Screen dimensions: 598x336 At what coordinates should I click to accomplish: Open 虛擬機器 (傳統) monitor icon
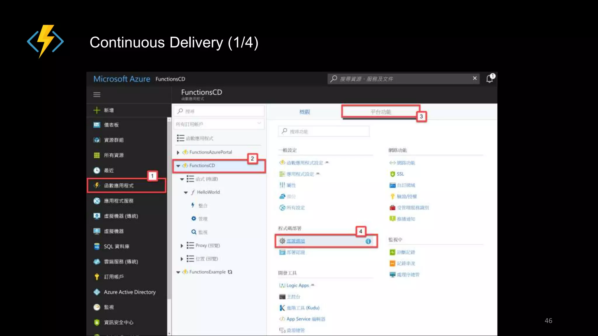[97, 216]
